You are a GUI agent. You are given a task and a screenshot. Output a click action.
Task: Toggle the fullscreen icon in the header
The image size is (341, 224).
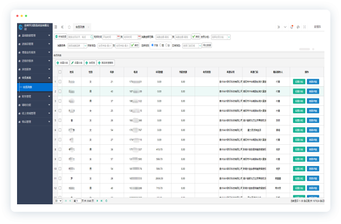(305, 27)
